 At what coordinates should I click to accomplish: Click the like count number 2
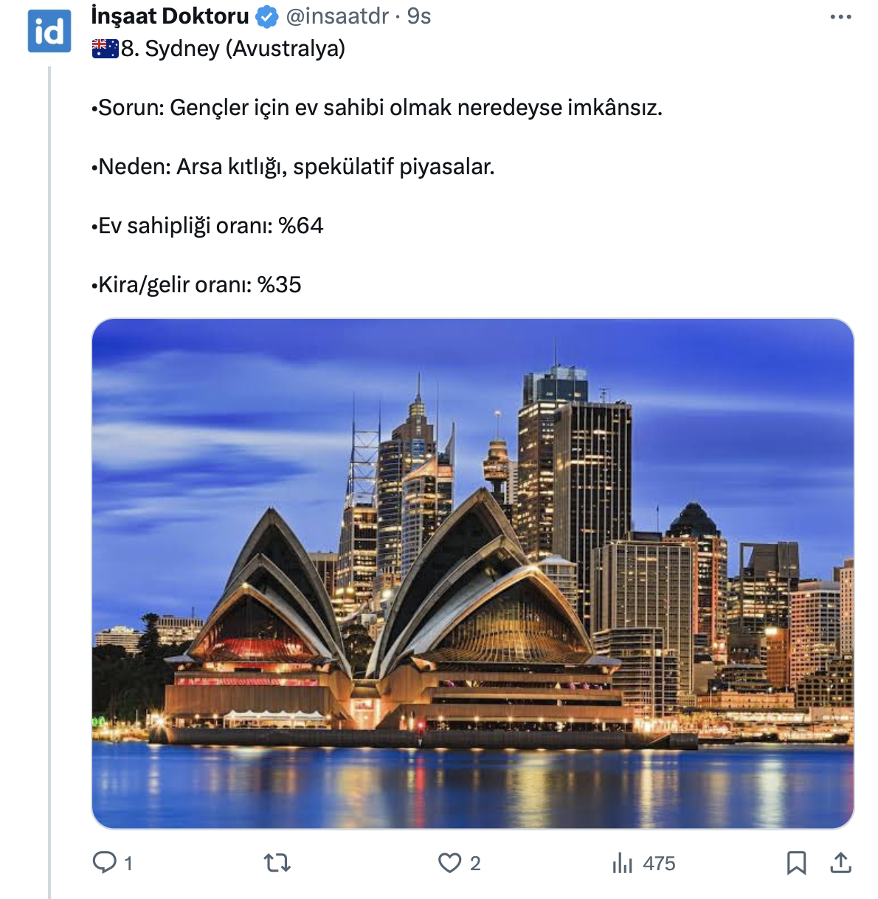475,863
